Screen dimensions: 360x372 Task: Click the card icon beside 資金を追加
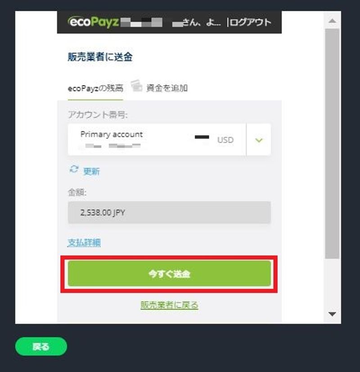[137, 86]
